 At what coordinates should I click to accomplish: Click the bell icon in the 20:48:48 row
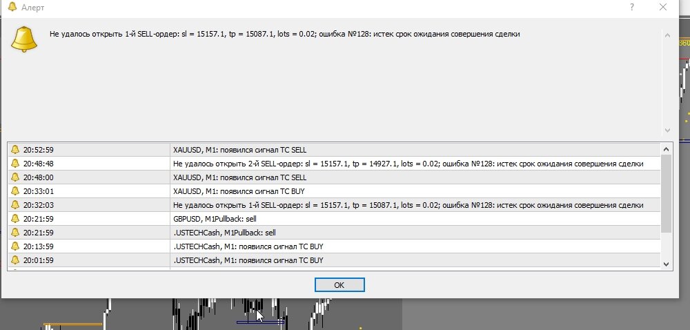15,163
